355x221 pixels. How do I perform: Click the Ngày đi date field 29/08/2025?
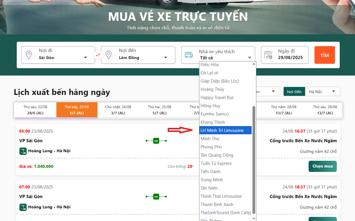285,55
